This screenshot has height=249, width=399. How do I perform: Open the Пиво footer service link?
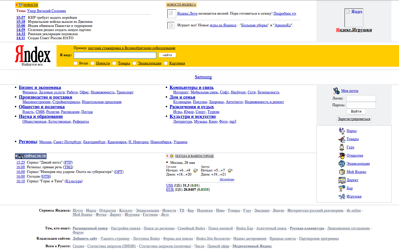click(x=220, y=210)
